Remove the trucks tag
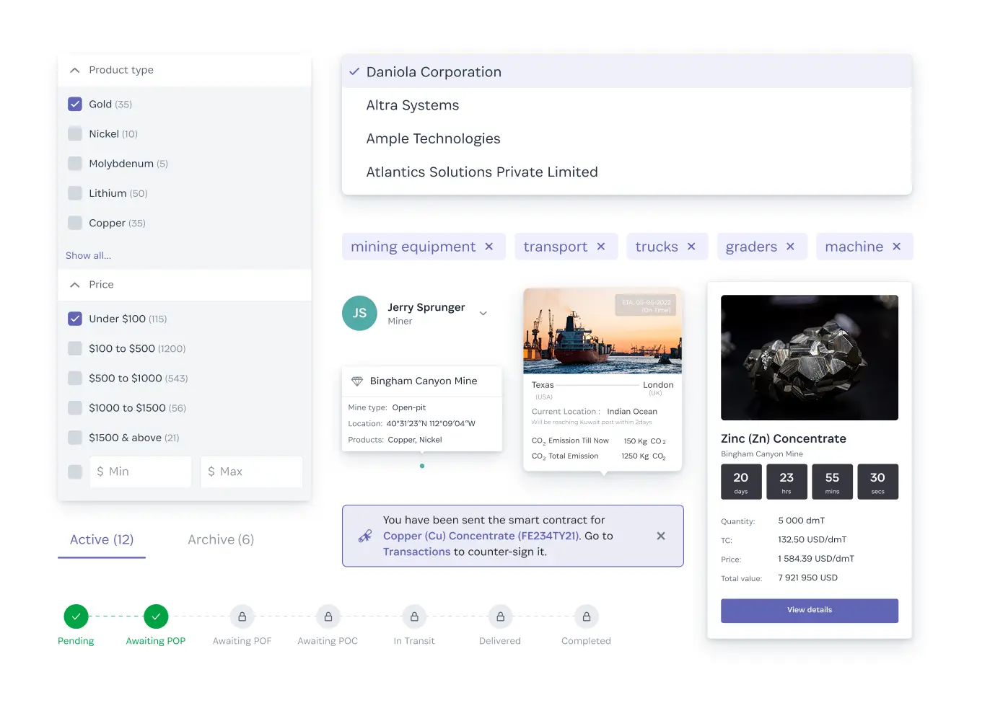990x721 pixels. tap(691, 247)
